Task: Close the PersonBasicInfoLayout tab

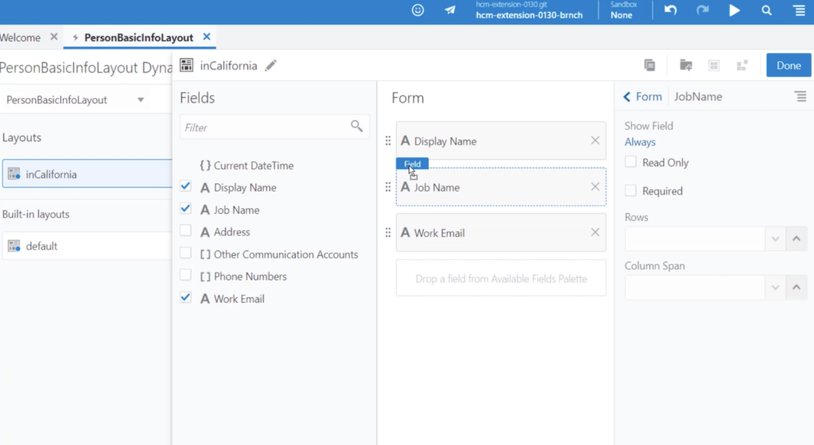Action: tap(207, 37)
